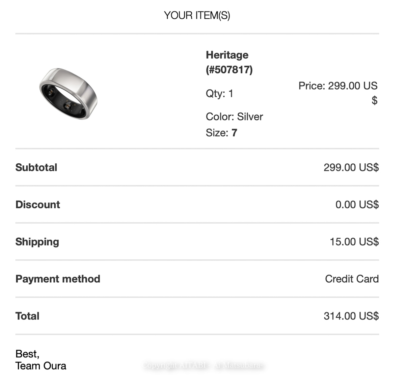The width and height of the screenshot is (405, 375).
Task: Click the "YOUR ITEM(S)" heading
Action: (197, 16)
